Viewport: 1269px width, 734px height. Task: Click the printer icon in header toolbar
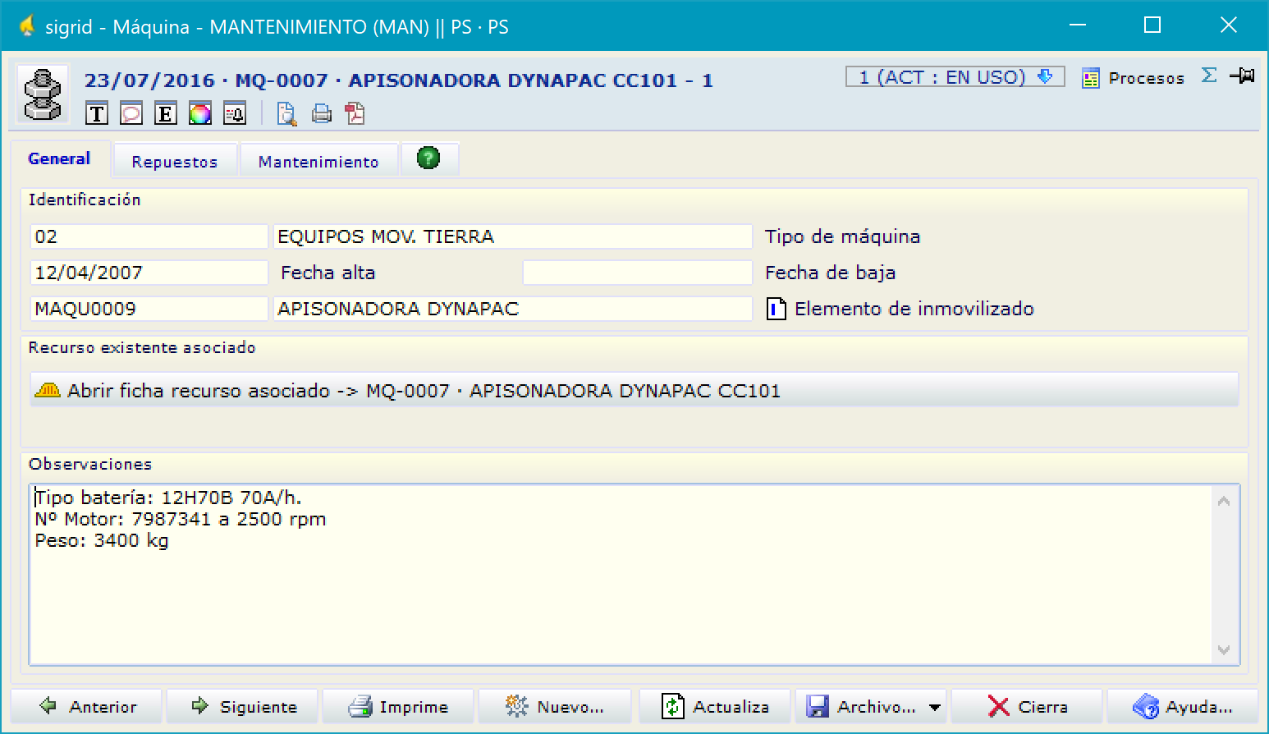(321, 113)
